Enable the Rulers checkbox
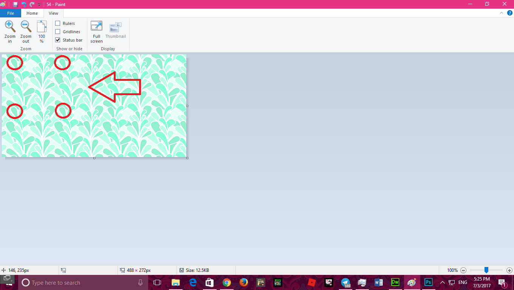This screenshot has width=514, height=290. [58, 23]
